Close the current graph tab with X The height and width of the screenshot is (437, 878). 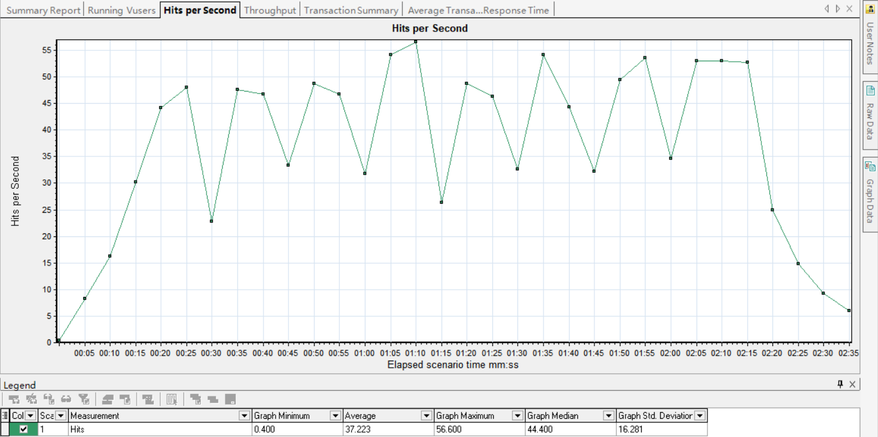click(849, 9)
